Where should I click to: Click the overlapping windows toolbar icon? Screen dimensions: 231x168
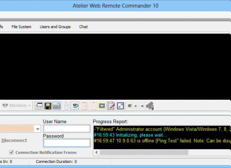pos(39,106)
